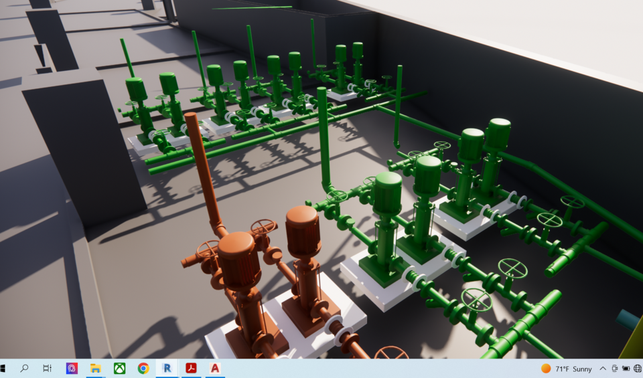The height and width of the screenshot is (378, 643).
Task: Open the Windows taskbar search
Action: (24, 368)
